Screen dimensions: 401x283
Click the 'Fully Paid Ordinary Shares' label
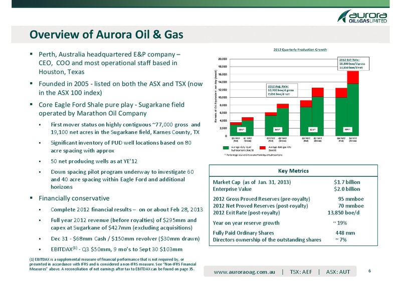[243, 233]
